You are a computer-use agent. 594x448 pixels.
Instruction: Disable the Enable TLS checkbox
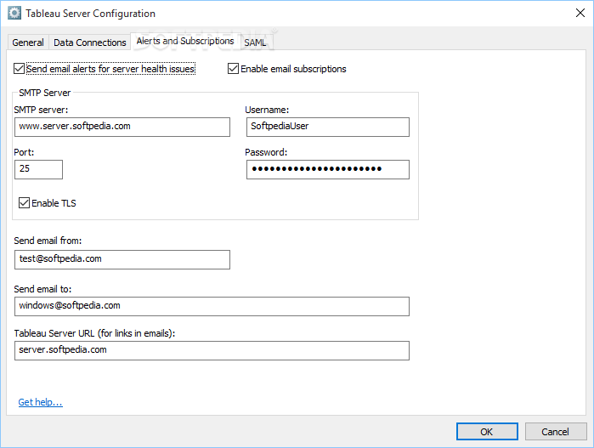click(x=24, y=203)
